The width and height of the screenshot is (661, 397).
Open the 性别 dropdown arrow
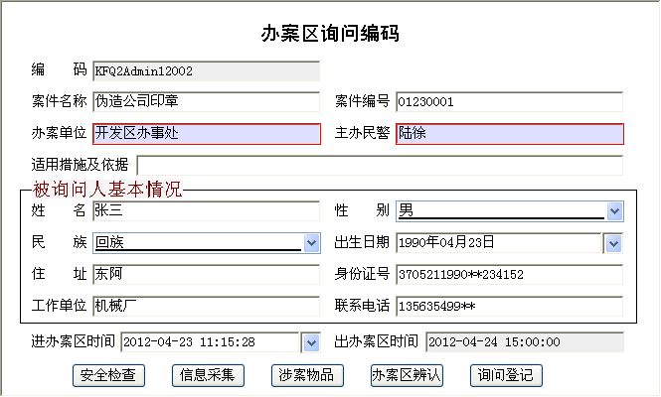pyautogui.click(x=614, y=211)
